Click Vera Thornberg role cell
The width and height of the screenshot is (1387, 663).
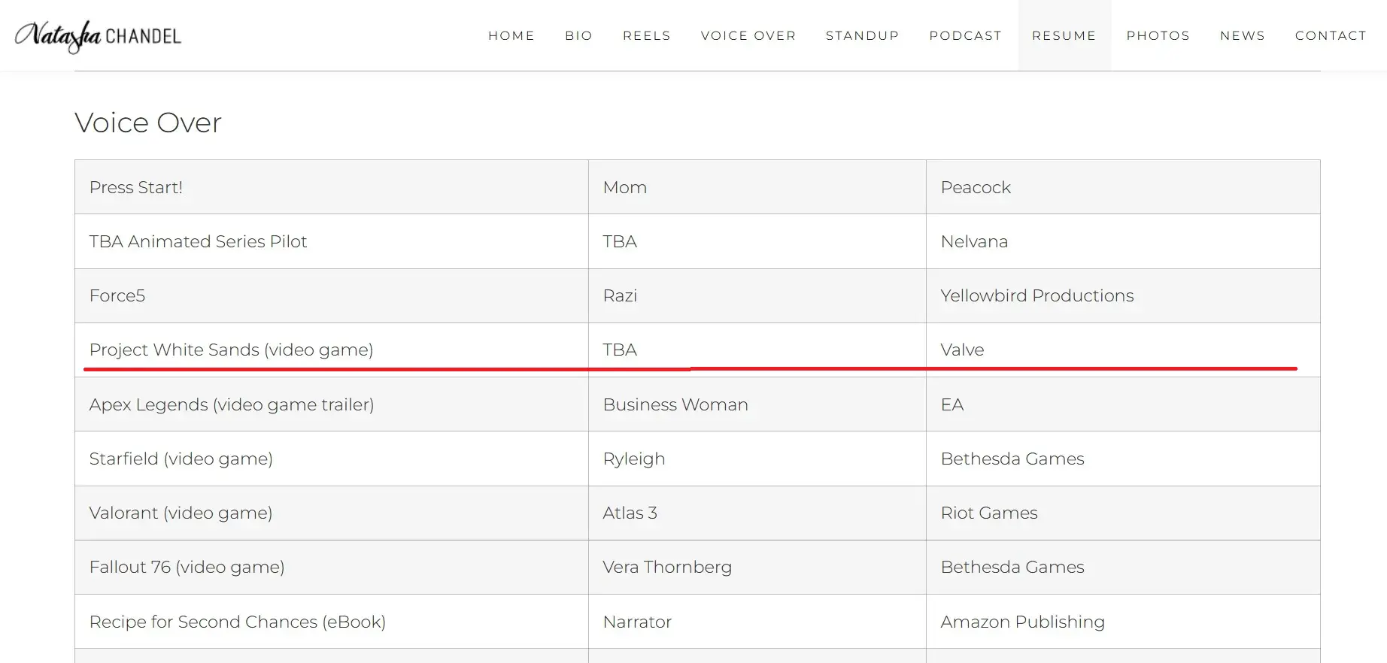click(x=666, y=567)
